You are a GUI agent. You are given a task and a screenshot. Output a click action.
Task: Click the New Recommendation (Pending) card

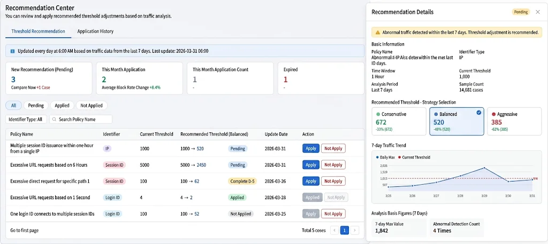click(x=49, y=78)
